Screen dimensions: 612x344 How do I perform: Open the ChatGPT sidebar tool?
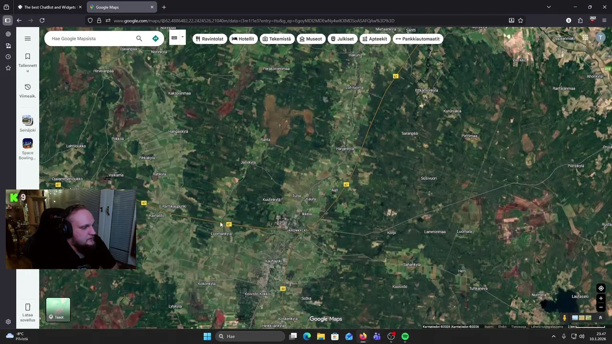[x=8, y=34]
